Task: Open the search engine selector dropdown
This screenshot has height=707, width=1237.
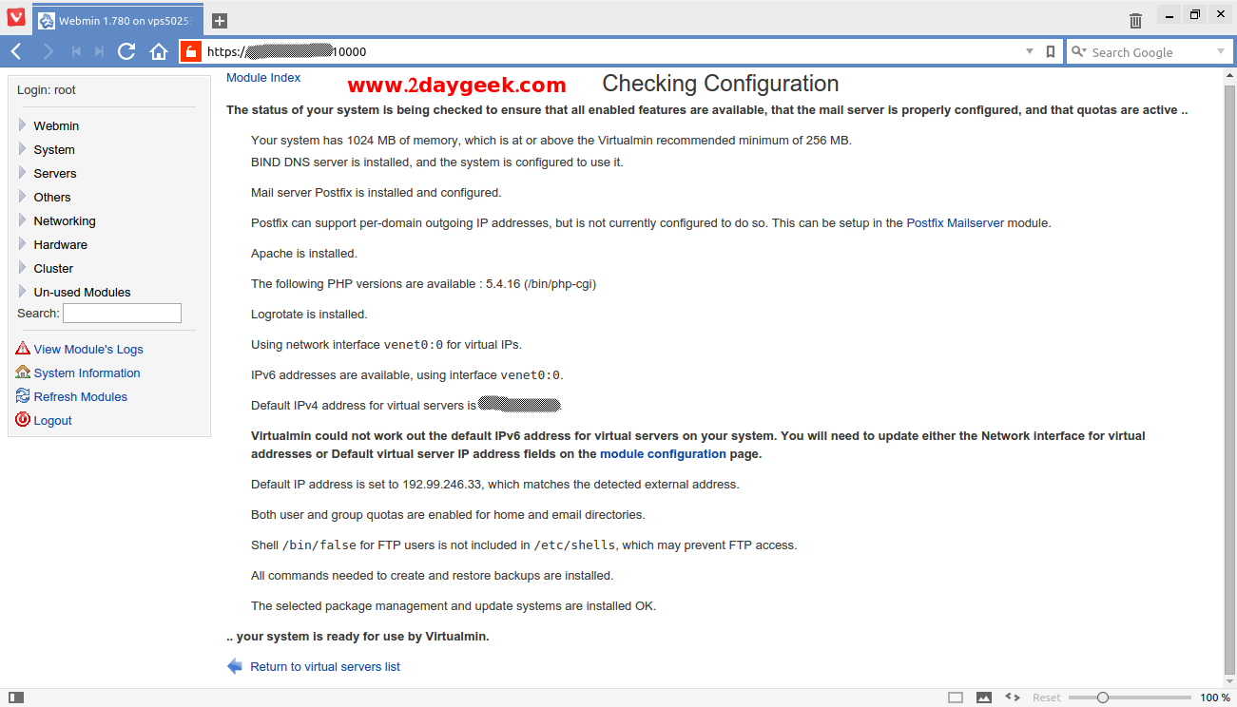Action: pos(1079,52)
